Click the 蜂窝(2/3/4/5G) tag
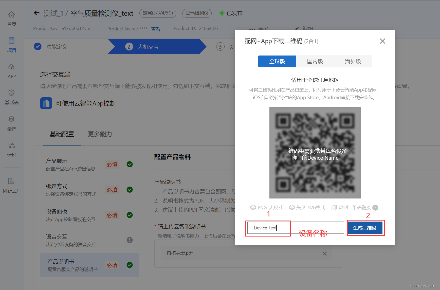Screen dimensions: 440x290 tap(158, 13)
